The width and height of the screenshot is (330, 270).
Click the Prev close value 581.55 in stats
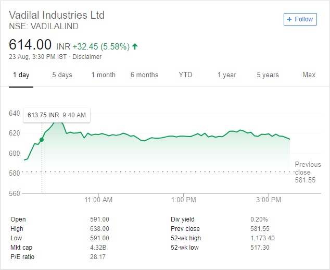point(260,229)
